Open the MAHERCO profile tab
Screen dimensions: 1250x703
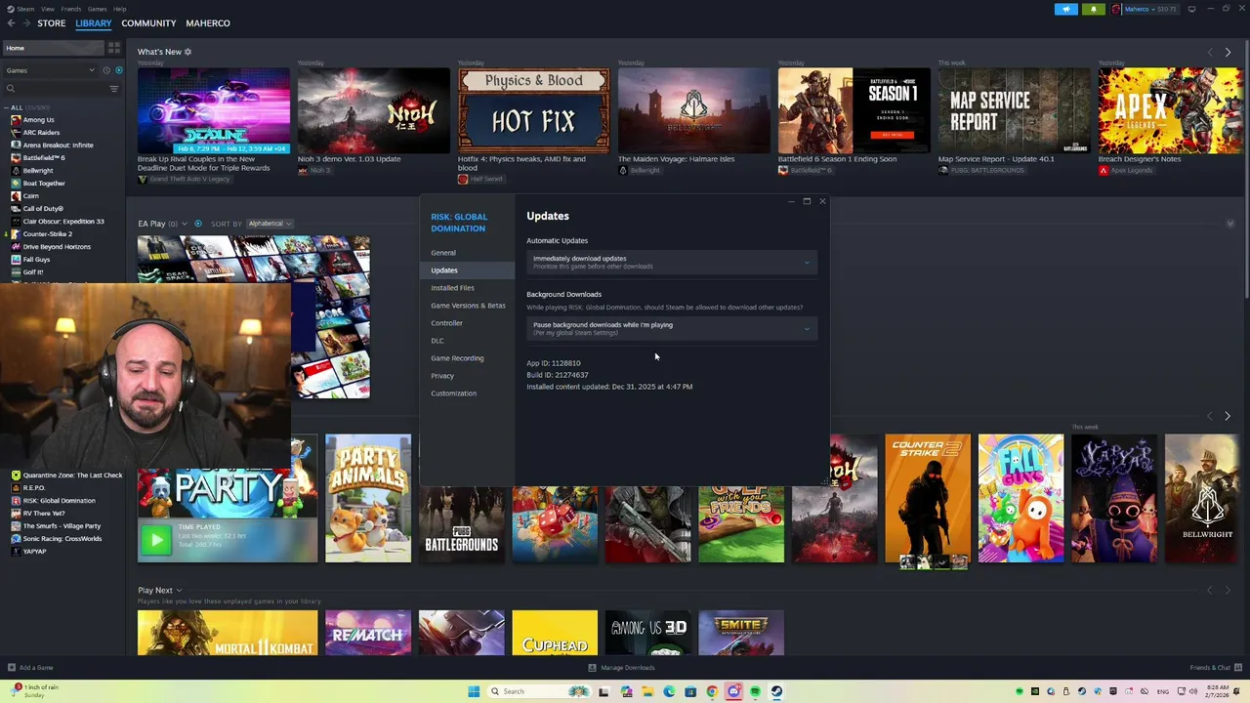coord(208,23)
